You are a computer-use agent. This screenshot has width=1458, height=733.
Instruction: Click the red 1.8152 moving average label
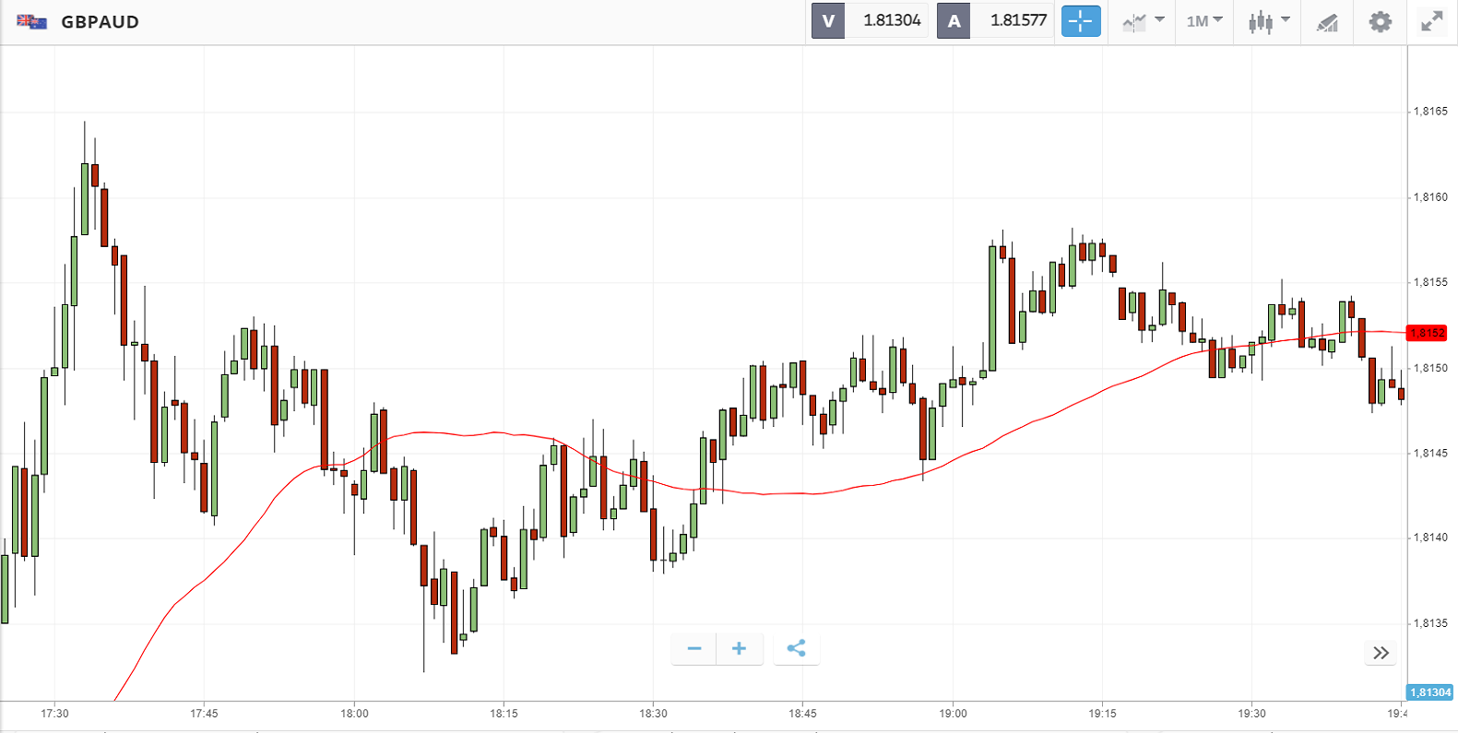pos(1427,333)
